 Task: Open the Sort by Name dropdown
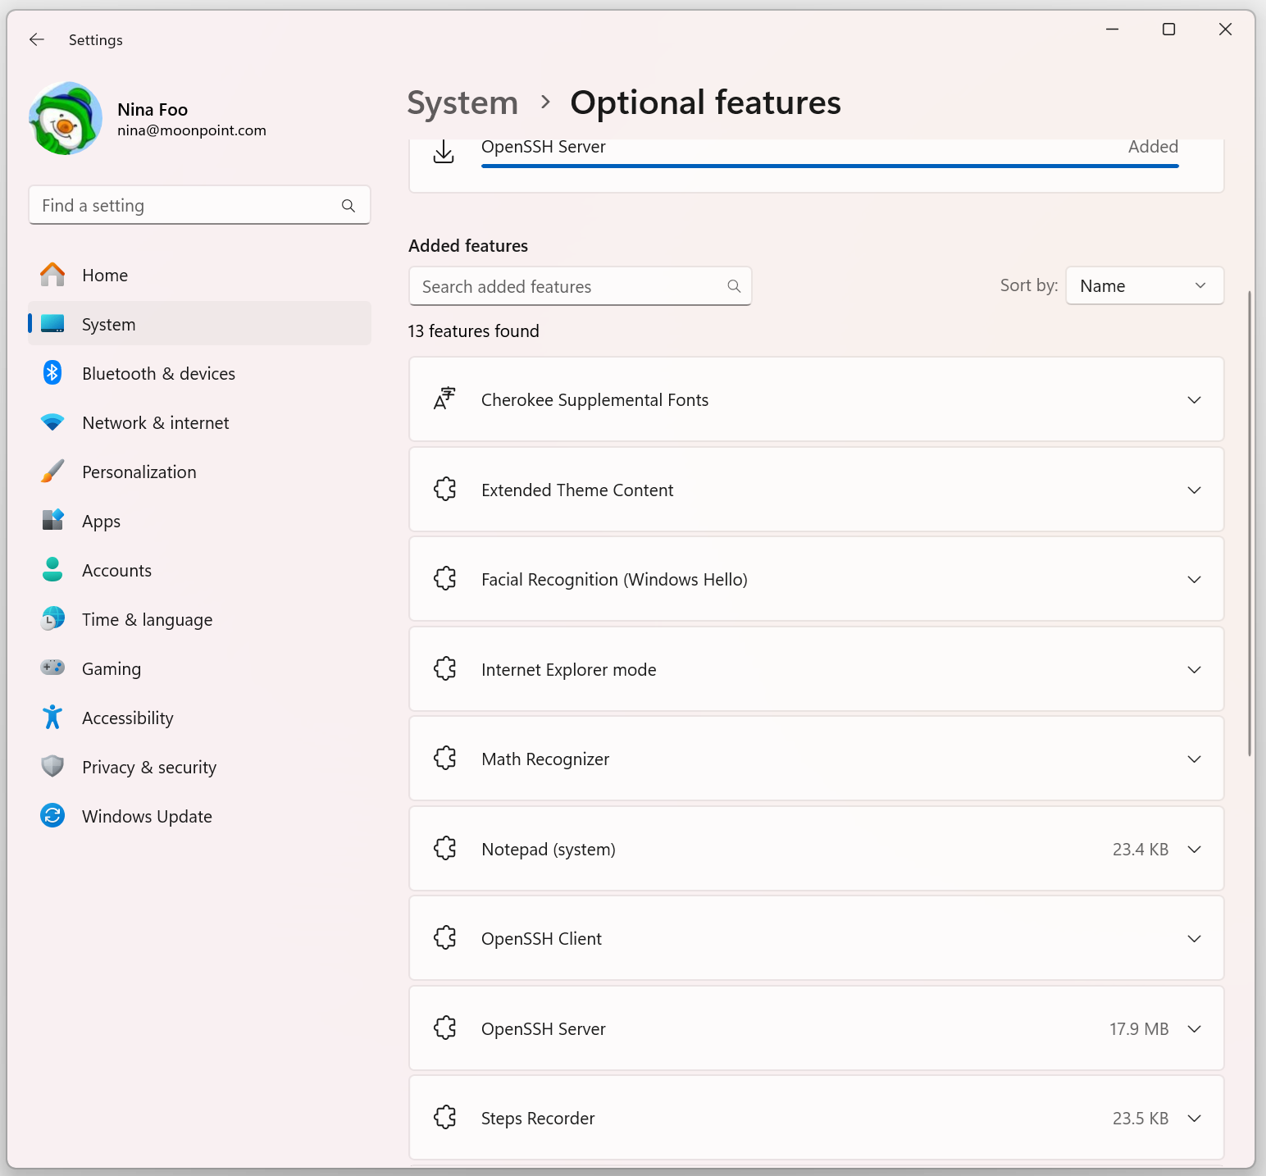point(1145,285)
